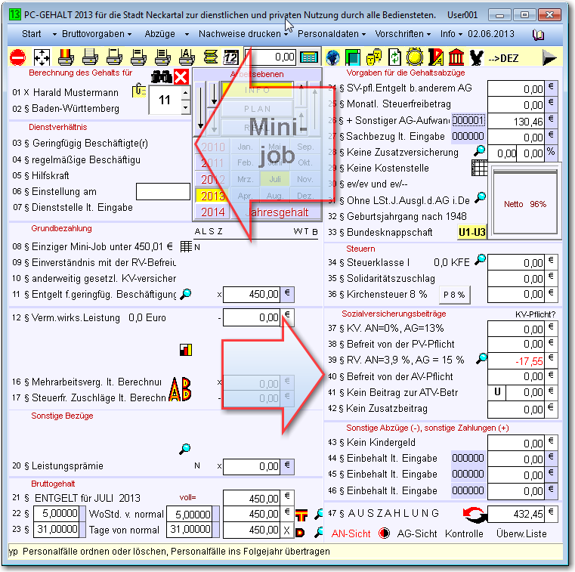This screenshot has height=572, width=575.
Task: Click red circular arrows beside AUSZAHLUNG
Action: 475,515
